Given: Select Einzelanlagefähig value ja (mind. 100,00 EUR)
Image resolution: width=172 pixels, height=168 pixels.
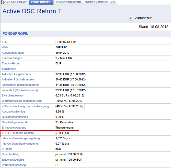Looking at the screenshot, I should [x=69, y=160].
